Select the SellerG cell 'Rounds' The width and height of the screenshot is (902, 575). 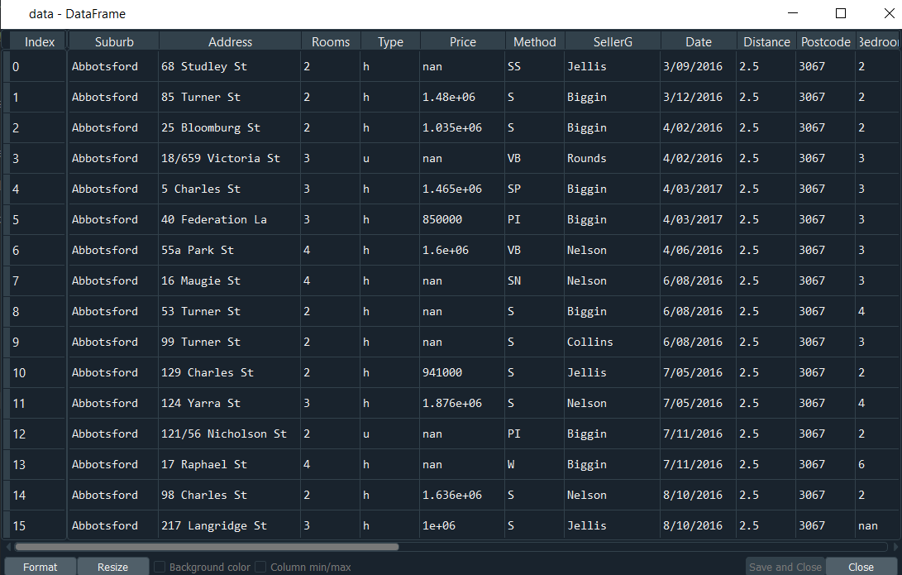coord(612,158)
